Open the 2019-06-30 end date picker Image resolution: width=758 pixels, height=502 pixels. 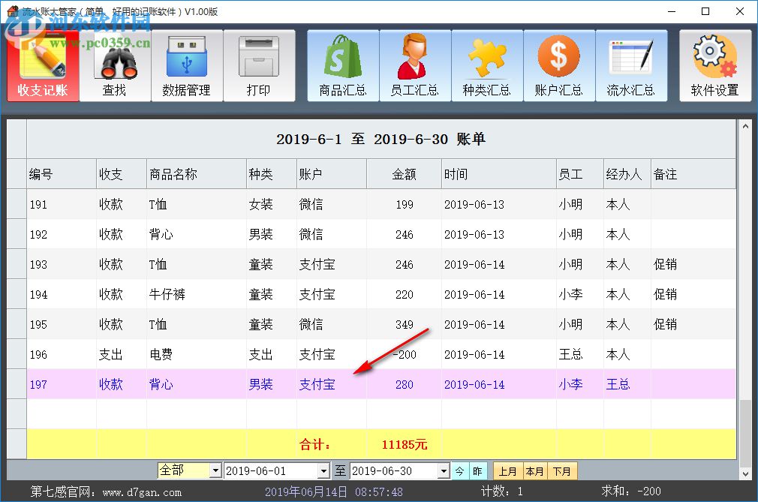(445, 470)
